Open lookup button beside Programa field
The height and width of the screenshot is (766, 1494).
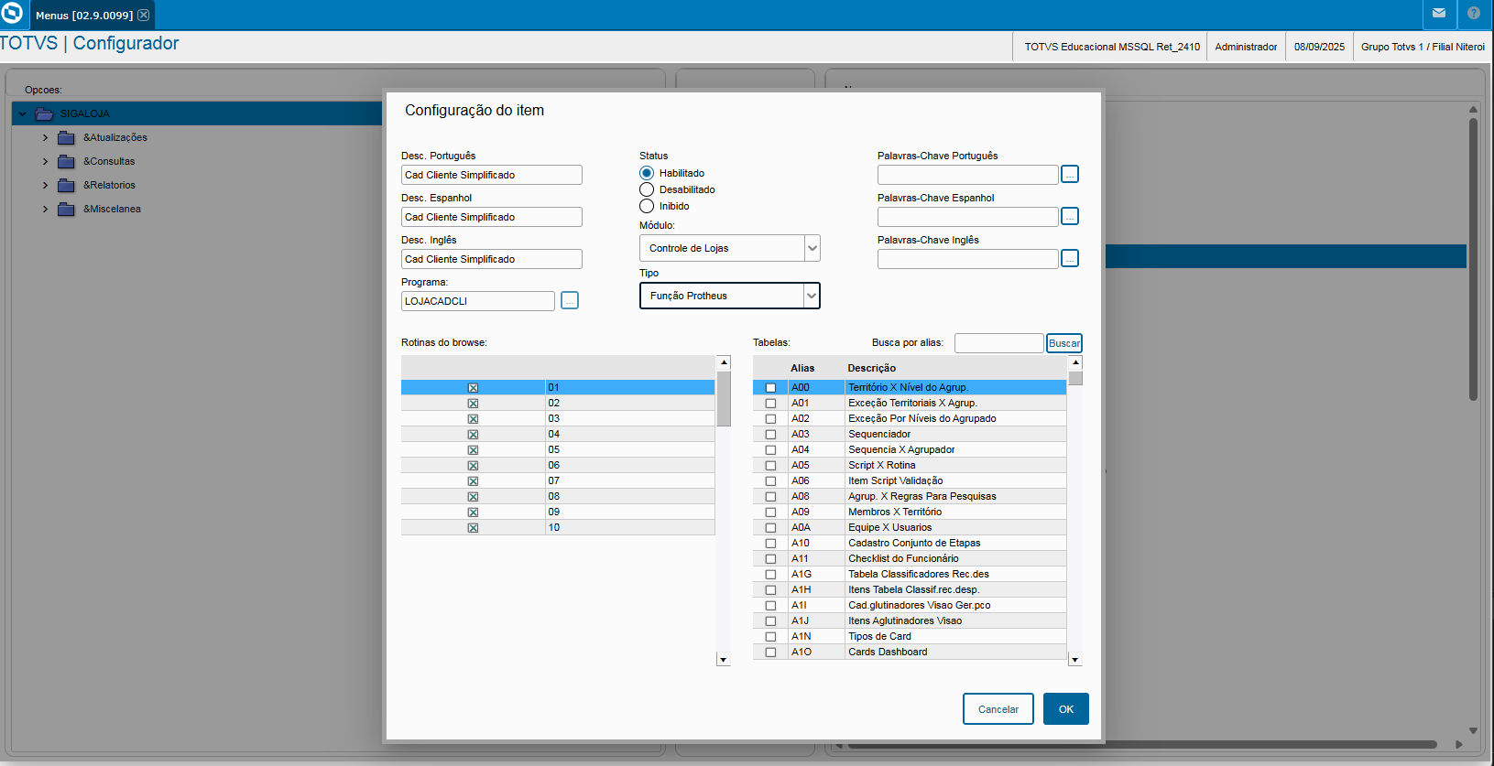pos(570,300)
